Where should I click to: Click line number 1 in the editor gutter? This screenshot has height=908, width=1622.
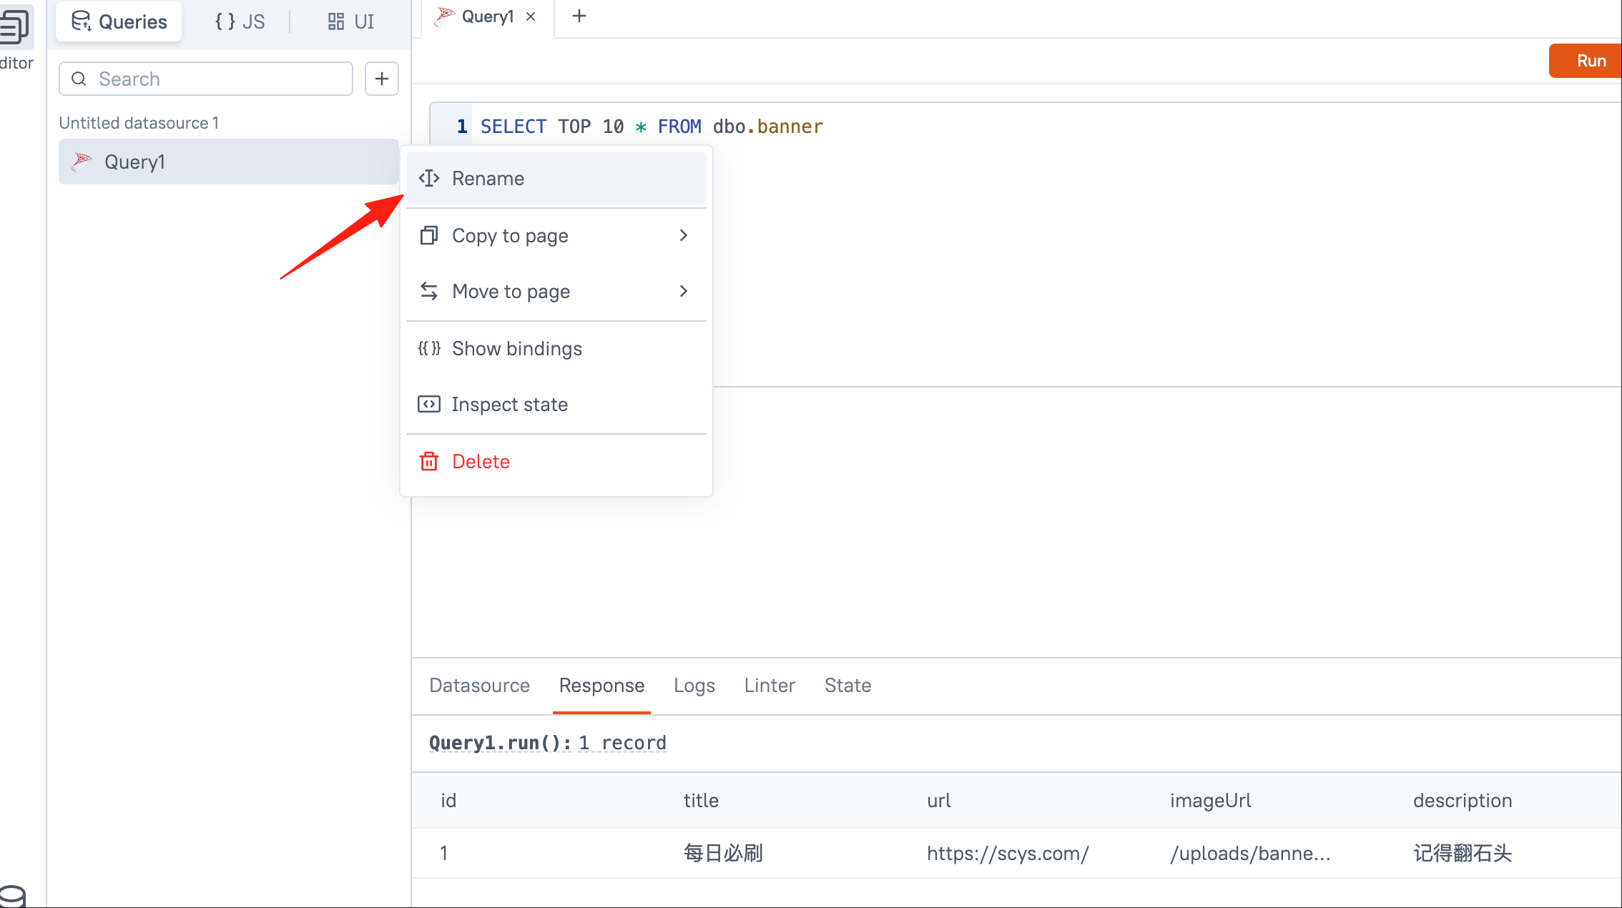click(462, 127)
